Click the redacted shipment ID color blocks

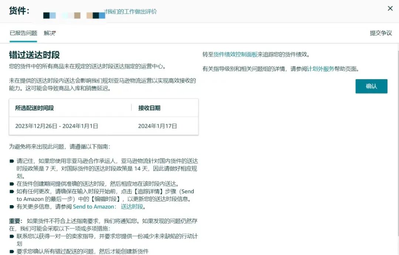tap(74, 15)
